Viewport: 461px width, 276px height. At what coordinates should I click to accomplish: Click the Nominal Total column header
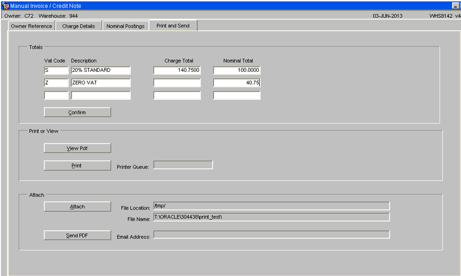(238, 61)
